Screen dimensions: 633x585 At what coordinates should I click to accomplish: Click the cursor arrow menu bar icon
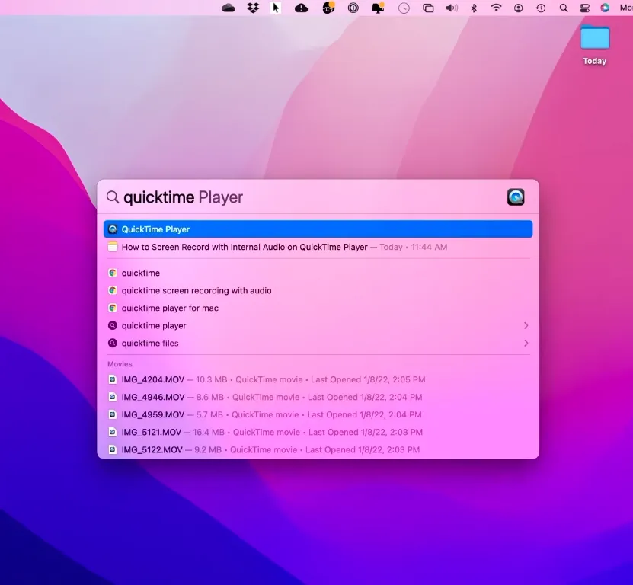click(x=276, y=8)
